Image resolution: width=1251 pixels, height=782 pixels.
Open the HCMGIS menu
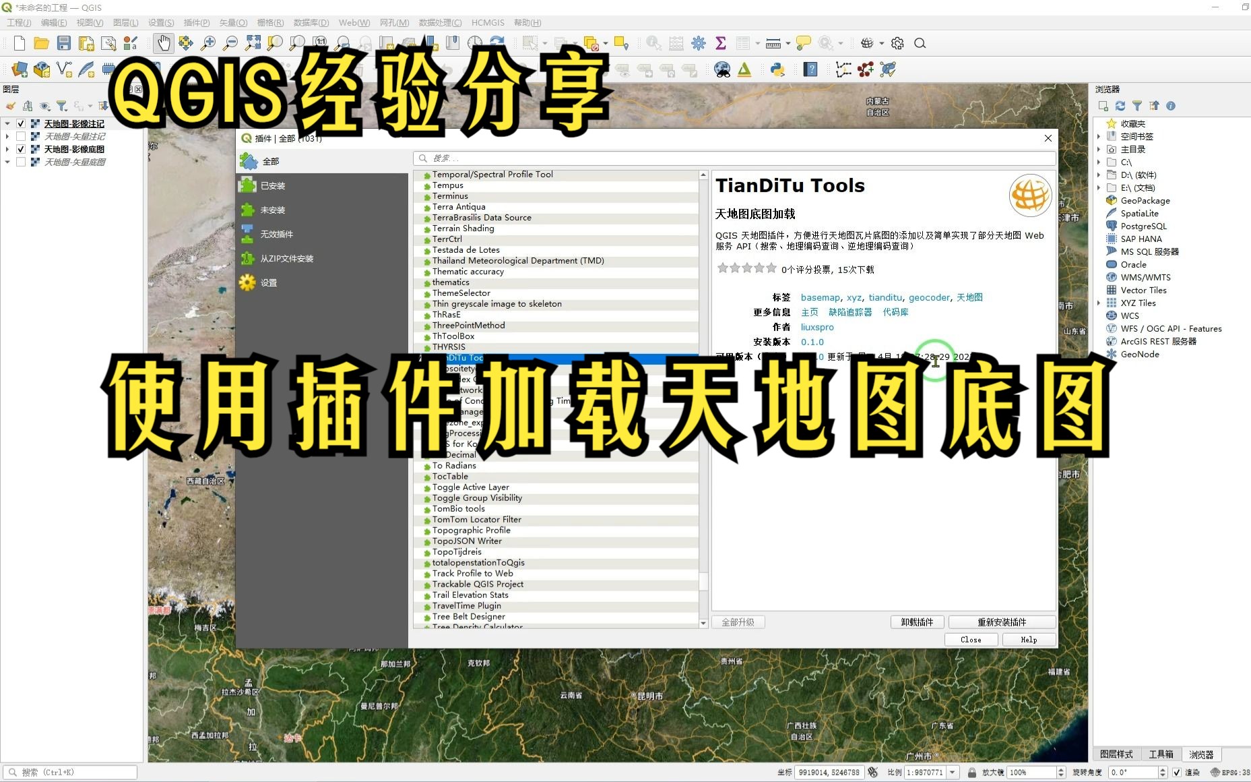coord(488,22)
